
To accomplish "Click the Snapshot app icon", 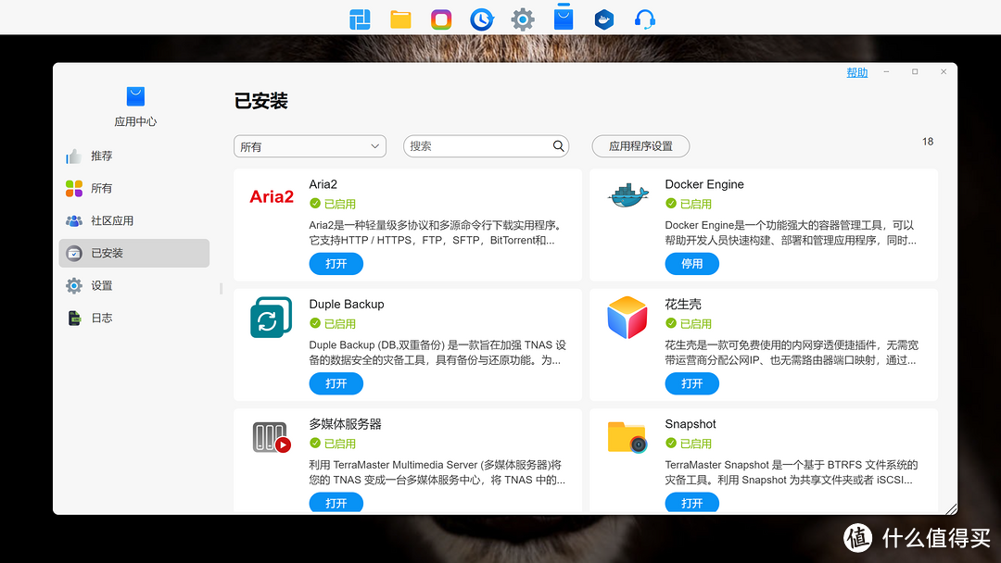I will (627, 436).
